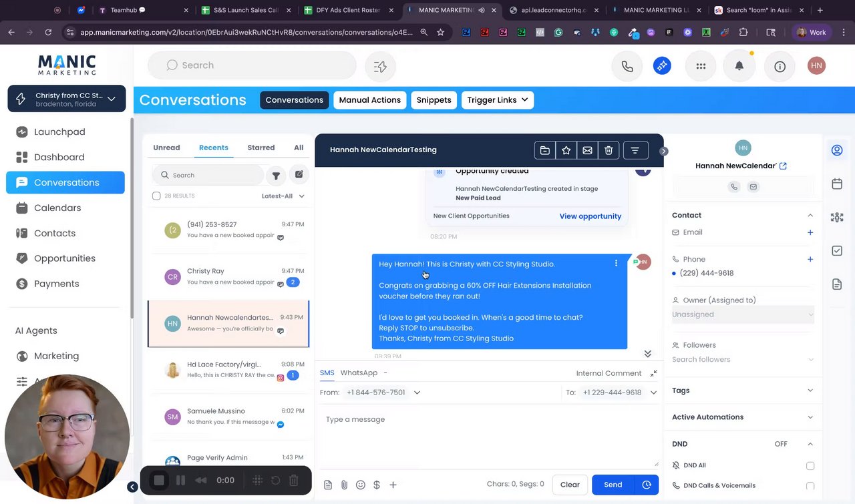Compose new message with the pencil icon
855x504 pixels.
point(299,174)
